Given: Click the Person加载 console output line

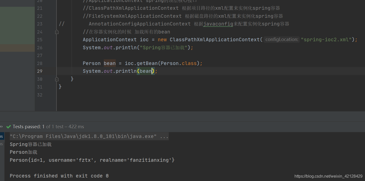Looking at the screenshot, I should pos(23,152).
